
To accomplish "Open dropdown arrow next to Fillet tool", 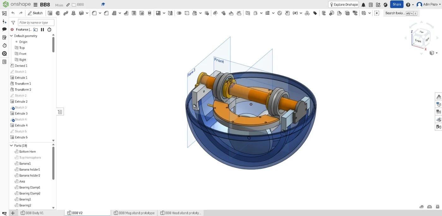I will 100,13.
